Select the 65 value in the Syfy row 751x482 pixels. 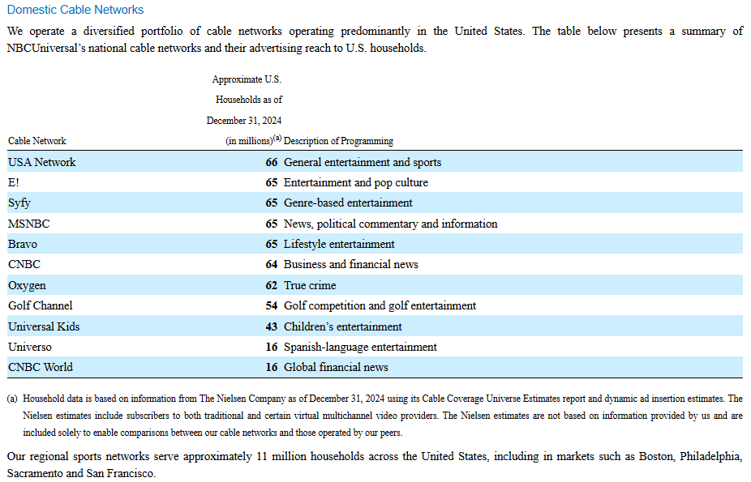click(x=272, y=203)
